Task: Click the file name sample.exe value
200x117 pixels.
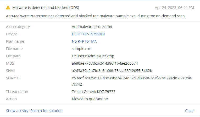Action: pos(81,49)
